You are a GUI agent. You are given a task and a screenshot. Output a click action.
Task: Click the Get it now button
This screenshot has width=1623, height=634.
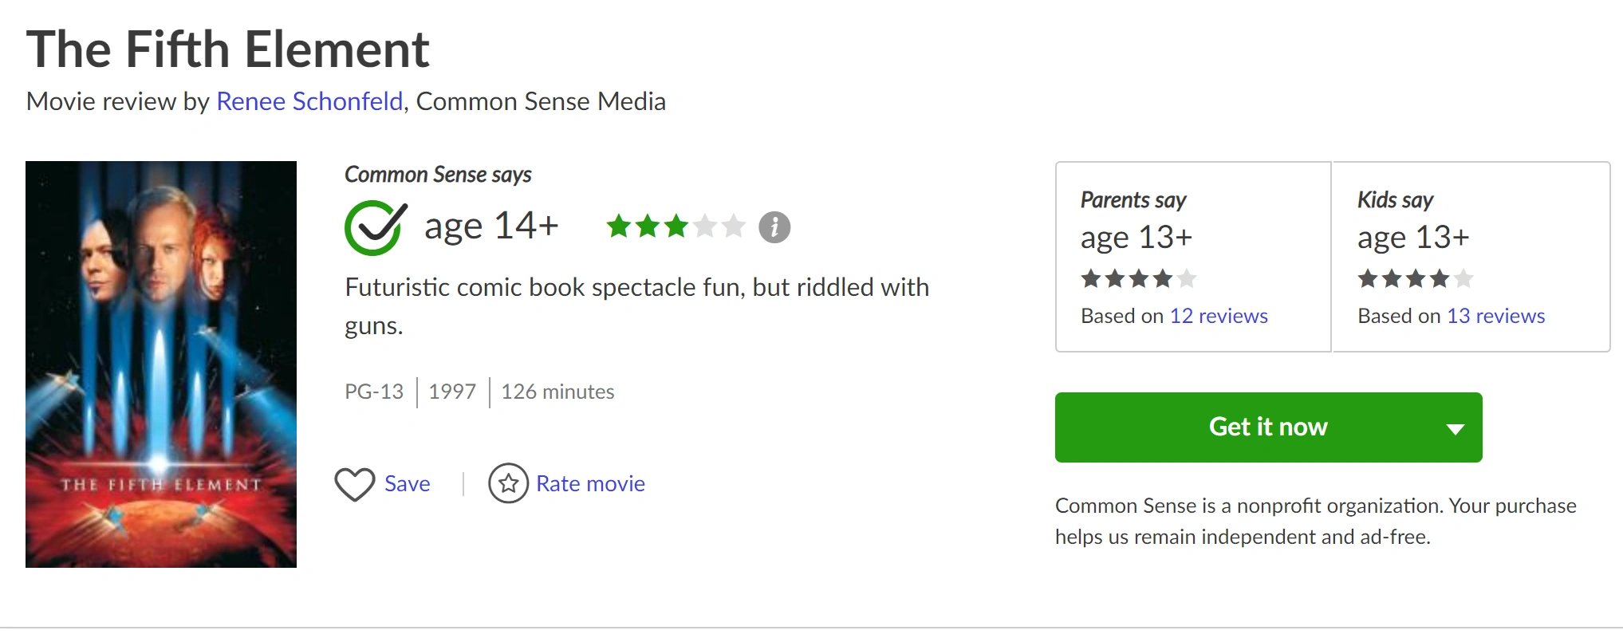coord(1268,427)
